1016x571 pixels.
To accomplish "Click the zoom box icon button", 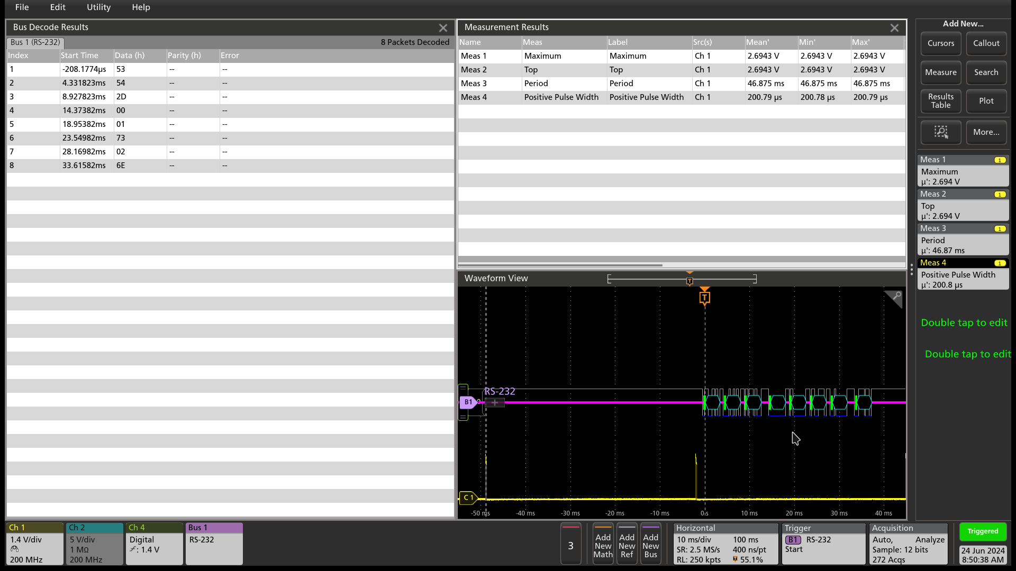I will click(940, 132).
